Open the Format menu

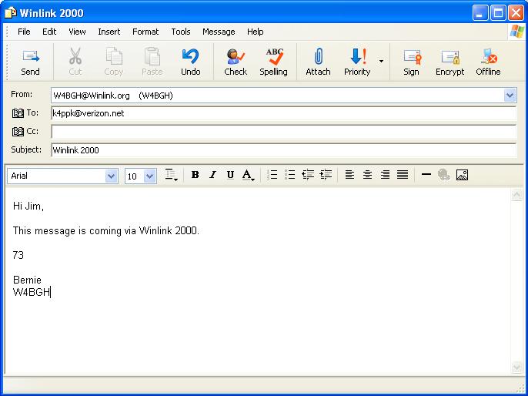(145, 32)
